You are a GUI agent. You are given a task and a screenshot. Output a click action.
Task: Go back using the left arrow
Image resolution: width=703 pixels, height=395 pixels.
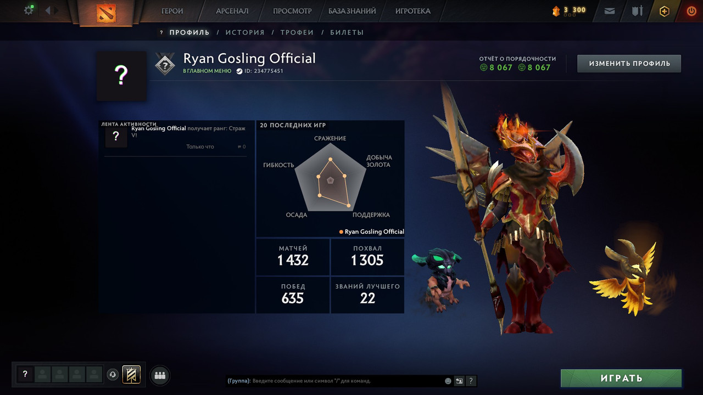pyautogui.click(x=47, y=10)
